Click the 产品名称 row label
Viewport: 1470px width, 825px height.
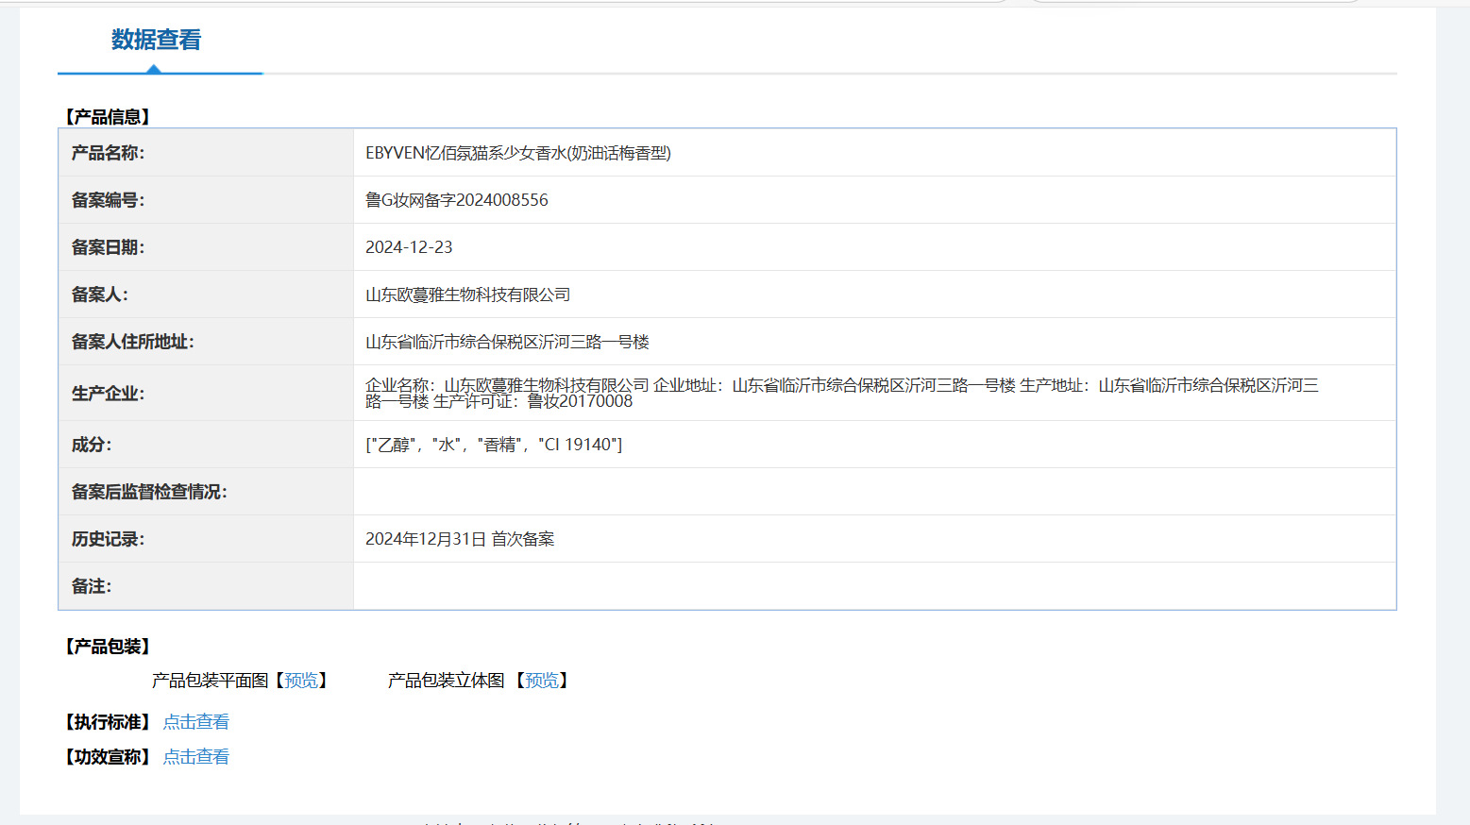tap(109, 153)
